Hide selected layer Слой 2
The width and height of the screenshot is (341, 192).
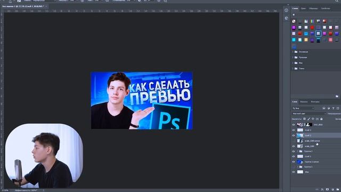click(x=294, y=135)
